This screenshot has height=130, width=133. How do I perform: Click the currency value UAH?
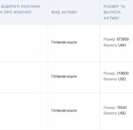tap(122, 45)
